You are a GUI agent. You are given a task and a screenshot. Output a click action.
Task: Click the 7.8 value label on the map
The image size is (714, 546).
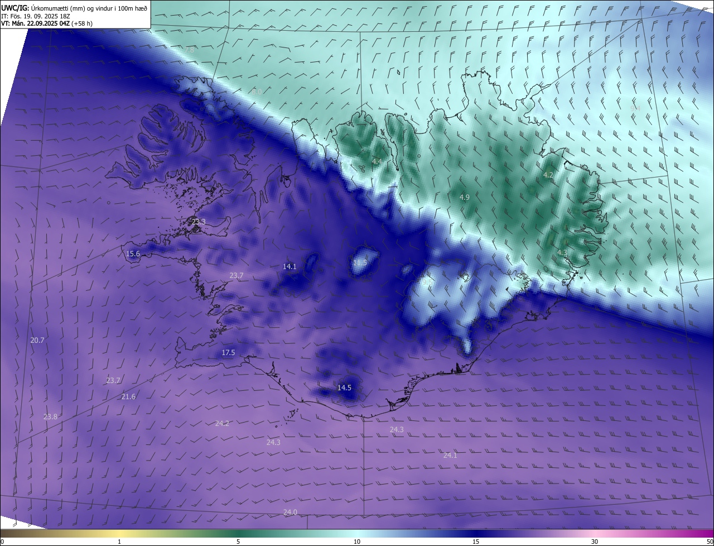190,50
